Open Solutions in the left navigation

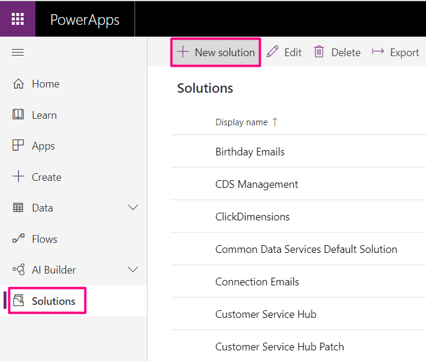(53, 301)
